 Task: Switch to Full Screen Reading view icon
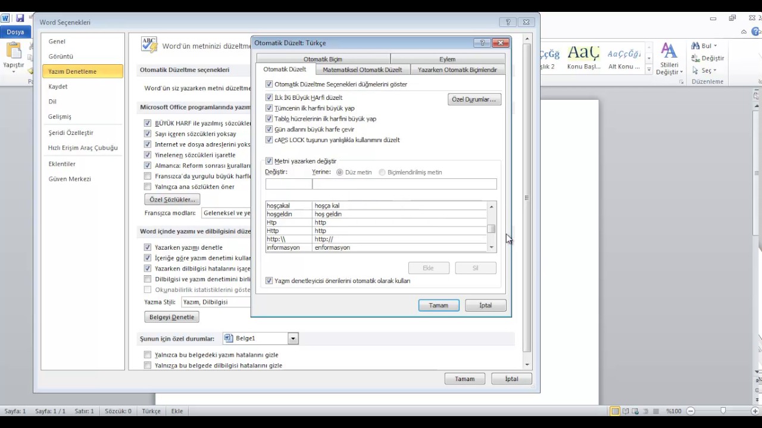pos(626,411)
